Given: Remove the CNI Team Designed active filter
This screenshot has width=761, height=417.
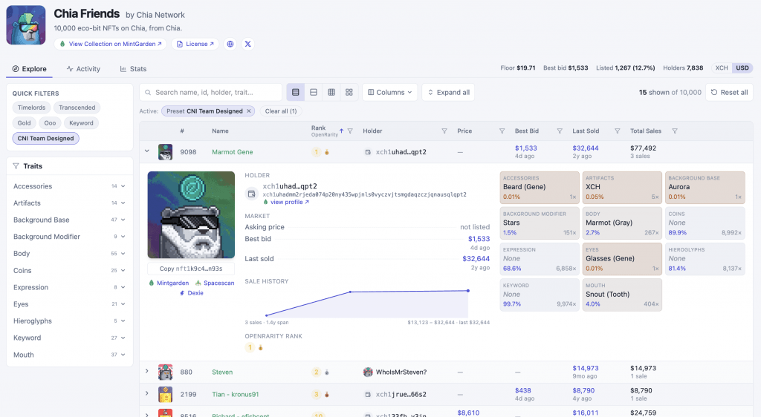Looking at the screenshot, I should 249,111.
